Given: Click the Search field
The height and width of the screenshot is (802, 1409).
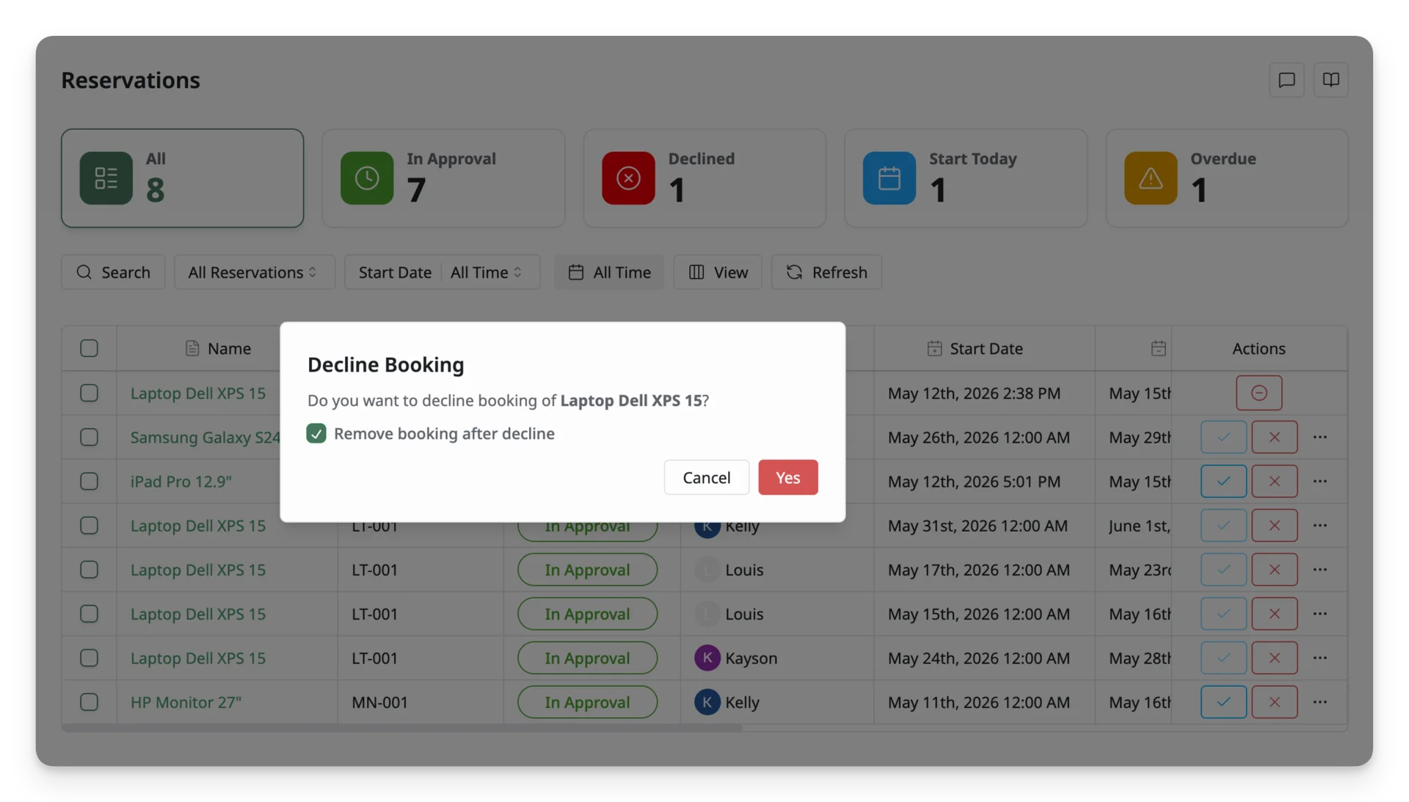Looking at the screenshot, I should click(x=113, y=272).
